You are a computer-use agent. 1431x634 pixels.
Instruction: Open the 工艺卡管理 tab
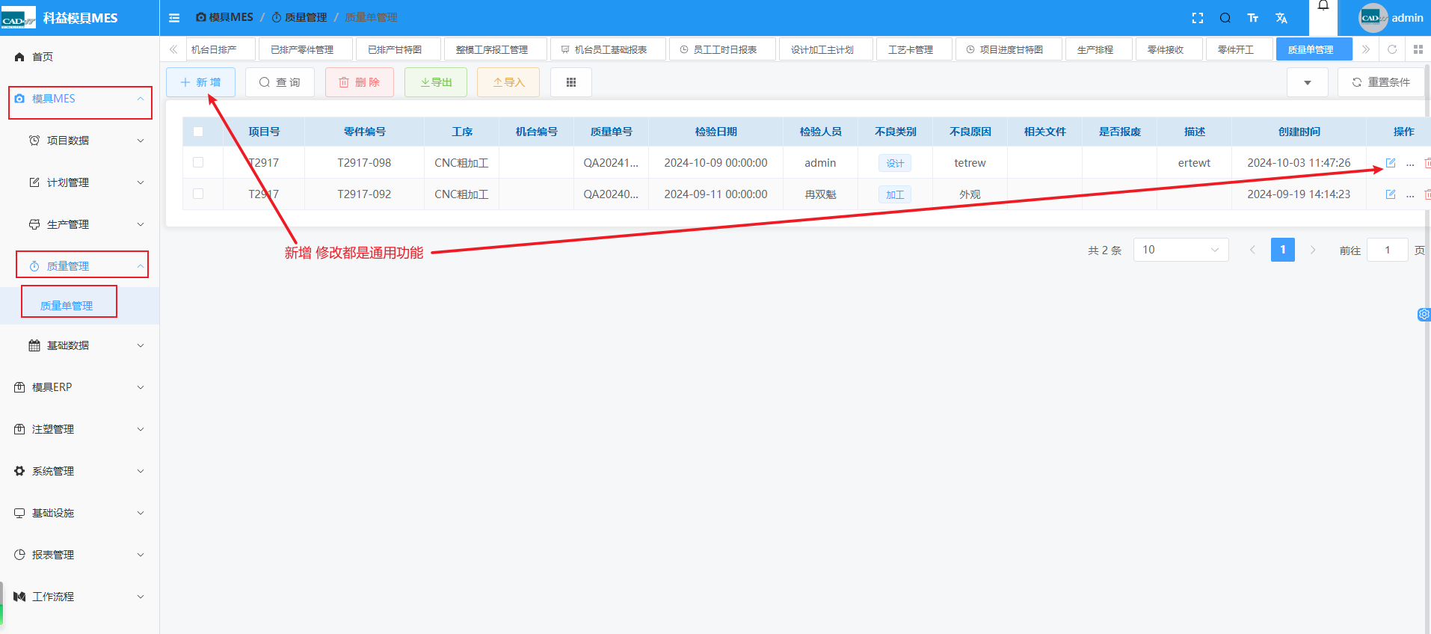coord(914,49)
